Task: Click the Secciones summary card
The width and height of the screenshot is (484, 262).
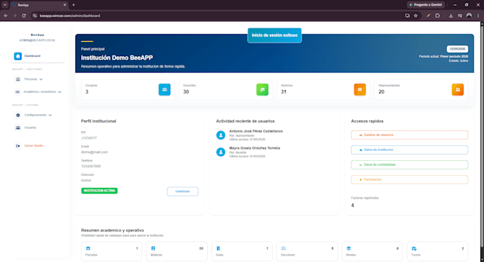Action: click(307, 251)
